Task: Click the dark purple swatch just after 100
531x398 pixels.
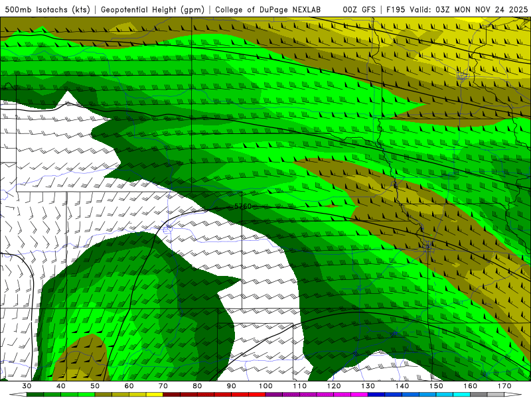Action: tap(274, 395)
